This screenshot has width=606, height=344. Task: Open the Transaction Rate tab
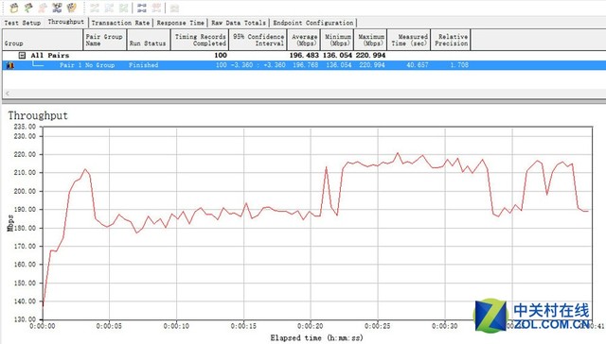click(120, 23)
